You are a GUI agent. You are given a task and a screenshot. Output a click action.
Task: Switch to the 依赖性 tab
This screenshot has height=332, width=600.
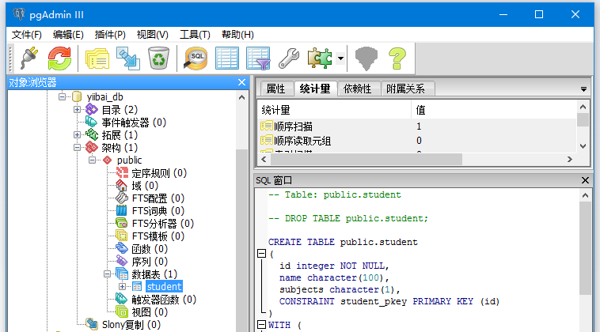[358, 89]
